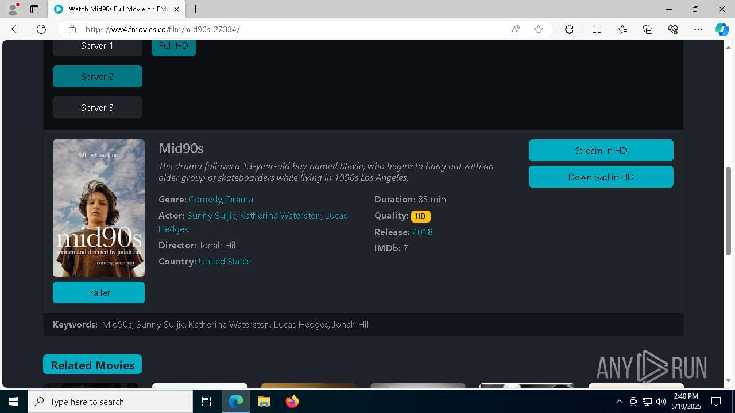This screenshot has width=735, height=413.
Task: Choose Server 2
Action: click(98, 76)
